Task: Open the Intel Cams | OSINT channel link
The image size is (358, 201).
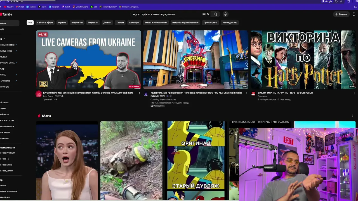Action: (x=52, y=96)
